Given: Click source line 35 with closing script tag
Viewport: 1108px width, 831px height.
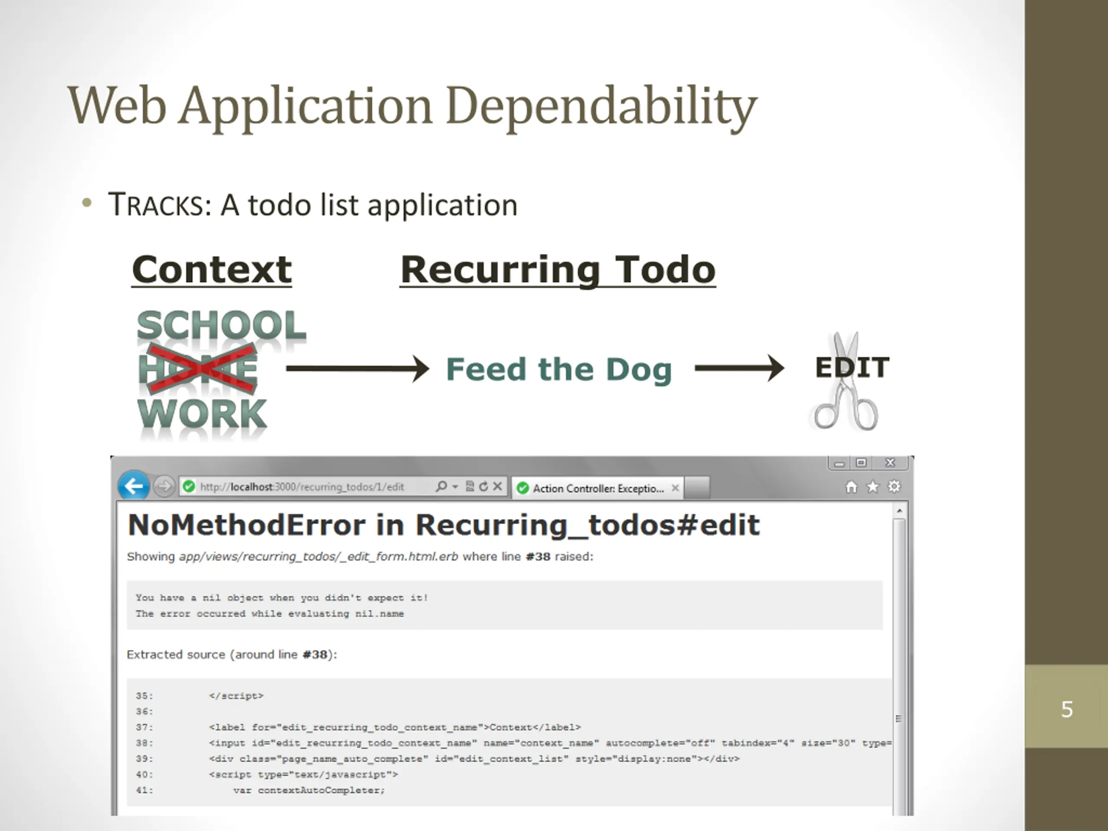Looking at the screenshot, I should (x=200, y=696).
